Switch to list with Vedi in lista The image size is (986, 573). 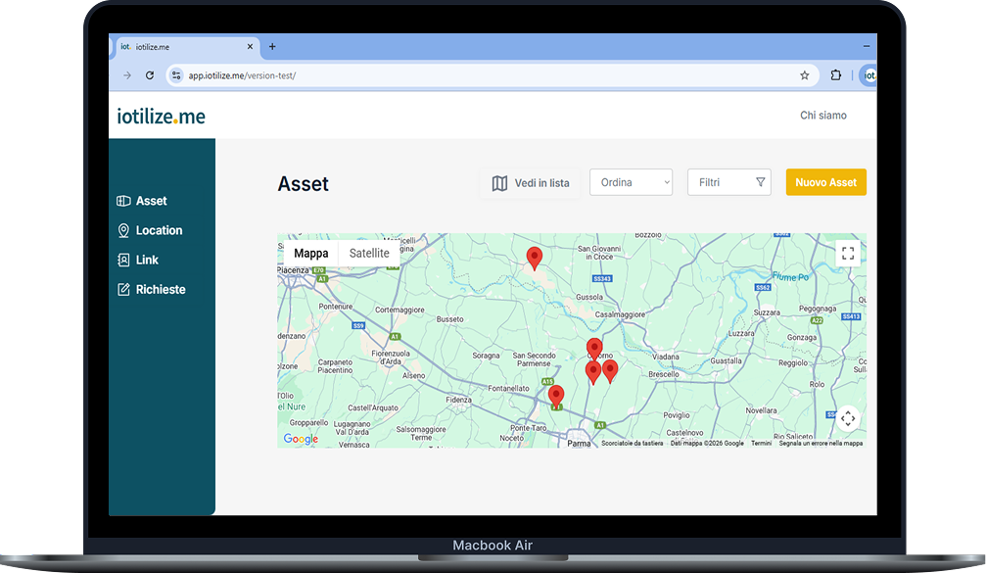click(x=530, y=183)
